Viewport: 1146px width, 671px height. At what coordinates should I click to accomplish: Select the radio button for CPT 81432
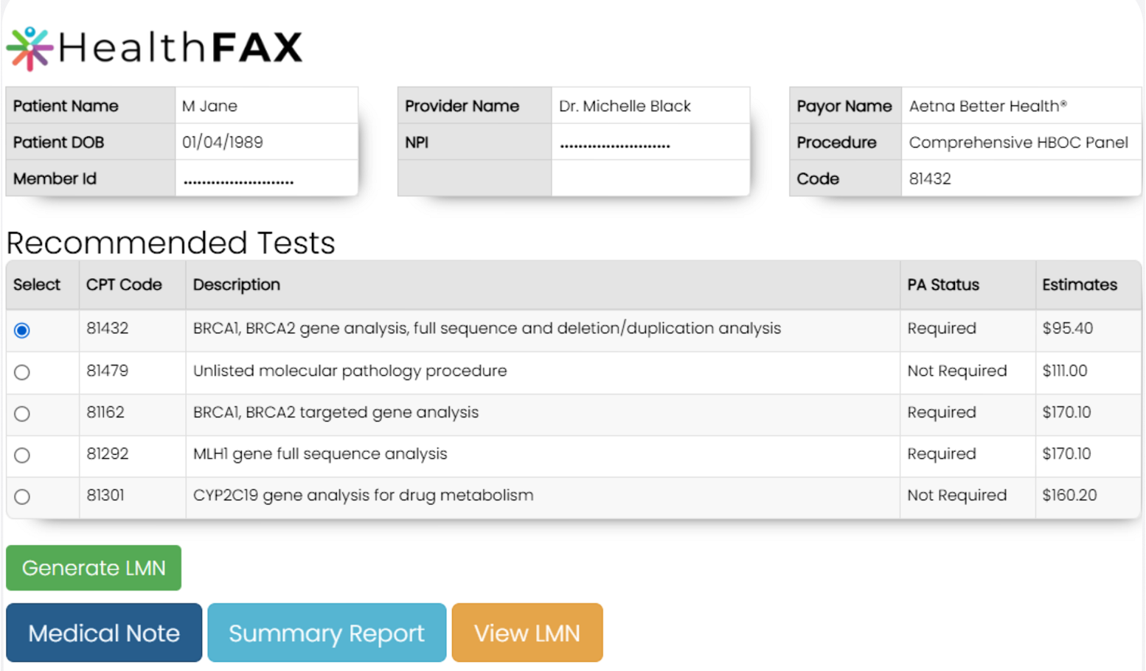[x=22, y=330]
